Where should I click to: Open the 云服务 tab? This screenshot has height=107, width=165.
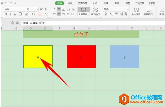(152, 3)
